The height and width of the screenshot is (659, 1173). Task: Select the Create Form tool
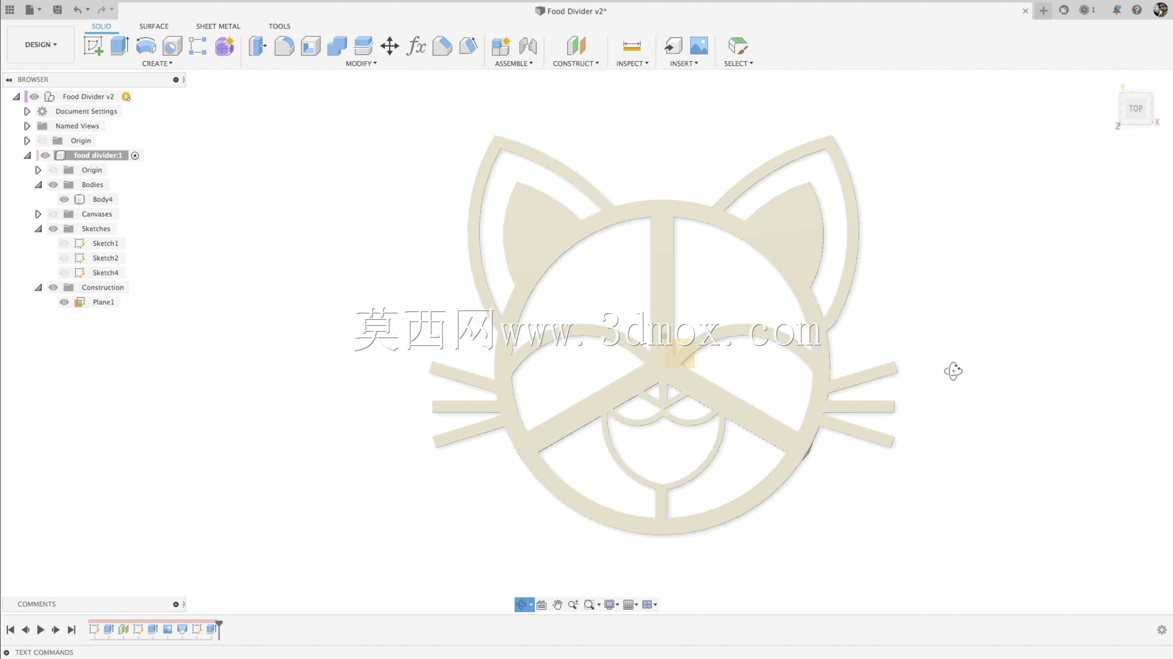(x=225, y=46)
